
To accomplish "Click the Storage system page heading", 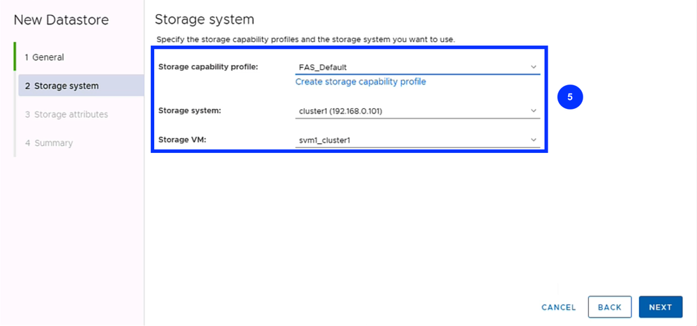I will point(204,19).
